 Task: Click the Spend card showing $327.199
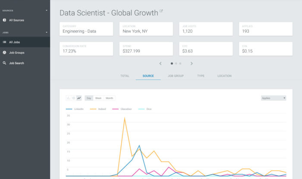pyautogui.click(x=146, y=49)
